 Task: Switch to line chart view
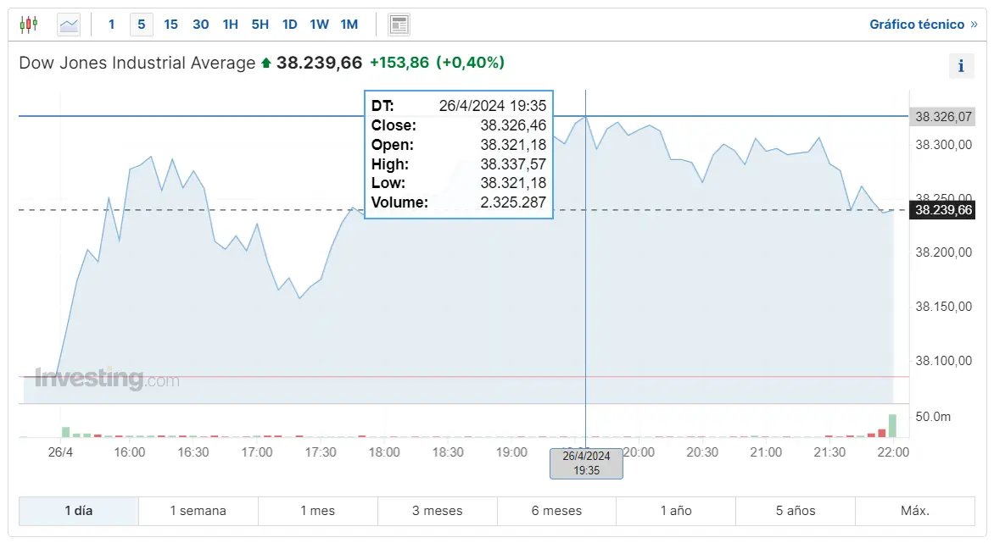[68, 24]
